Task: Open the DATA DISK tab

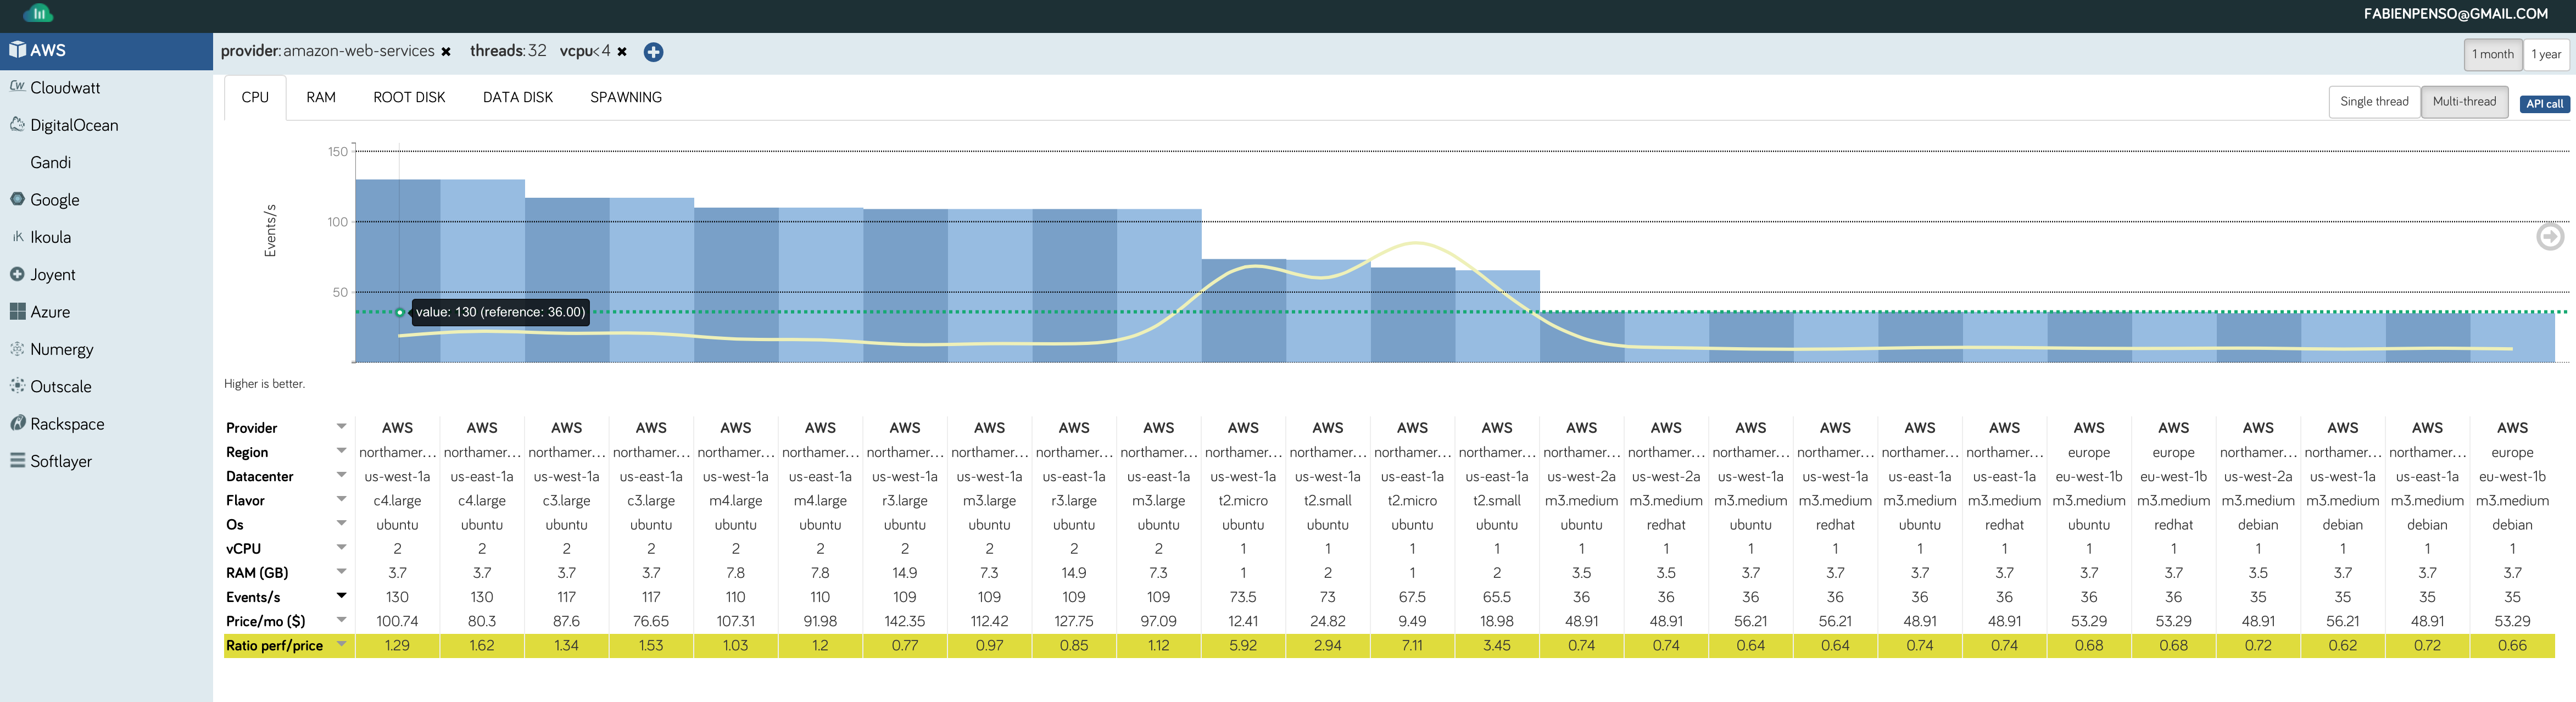Action: (518, 97)
